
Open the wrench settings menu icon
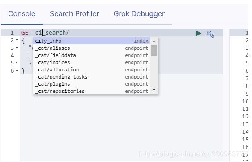210,34
